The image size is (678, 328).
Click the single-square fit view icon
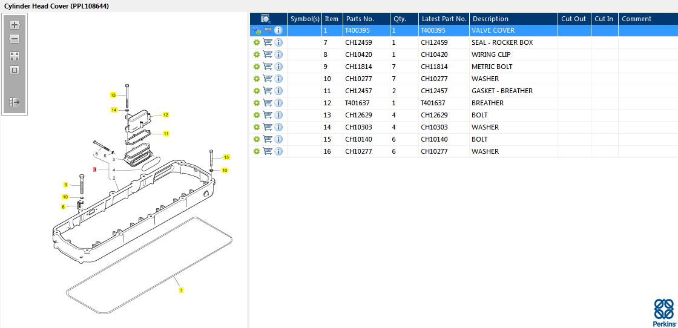pyautogui.click(x=15, y=70)
